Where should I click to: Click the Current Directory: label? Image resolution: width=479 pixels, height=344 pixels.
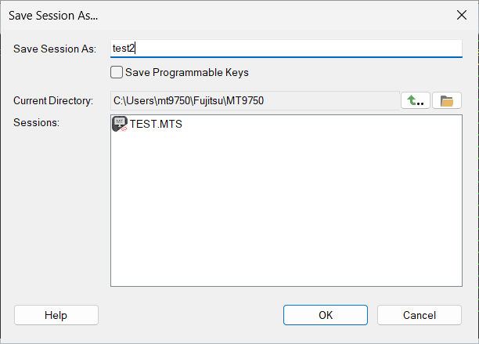53,100
